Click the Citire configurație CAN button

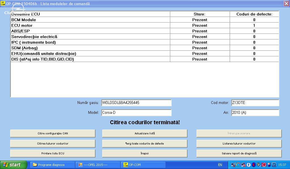pyautogui.click(x=53, y=133)
